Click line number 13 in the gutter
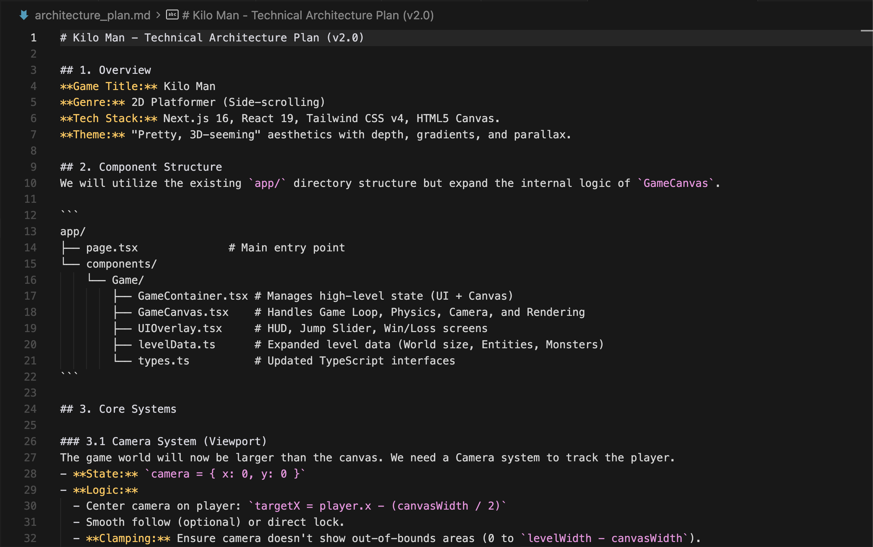The height and width of the screenshot is (547, 873). [31, 231]
